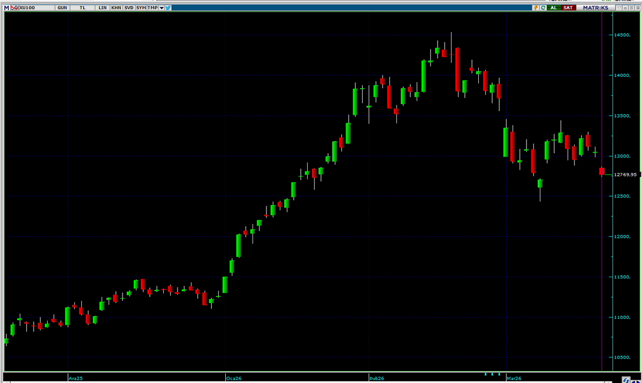
Task: Open the window menu triangle dropdown
Action: point(619,8)
